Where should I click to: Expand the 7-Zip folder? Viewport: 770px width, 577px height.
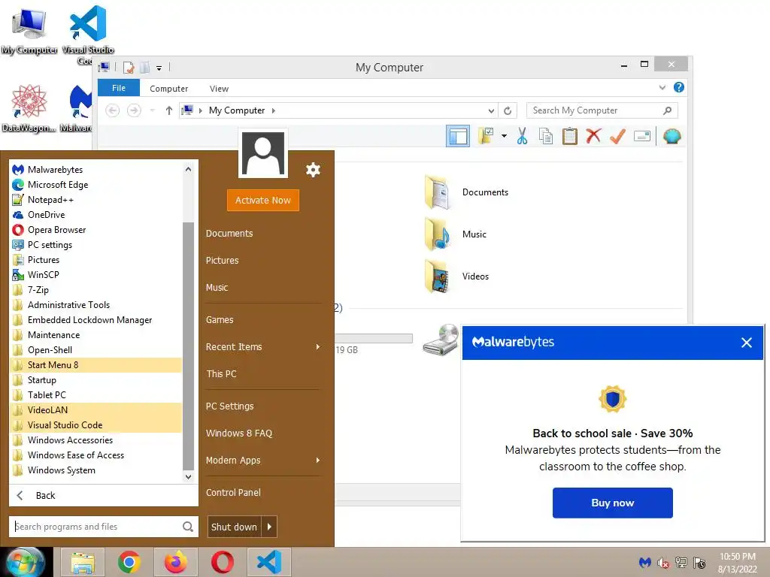coord(95,290)
